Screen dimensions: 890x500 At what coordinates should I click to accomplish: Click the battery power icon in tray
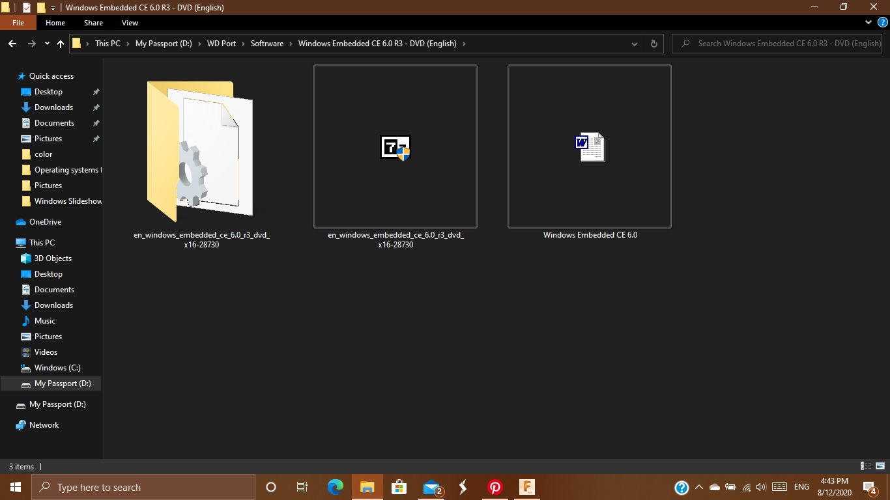coord(730,487)
